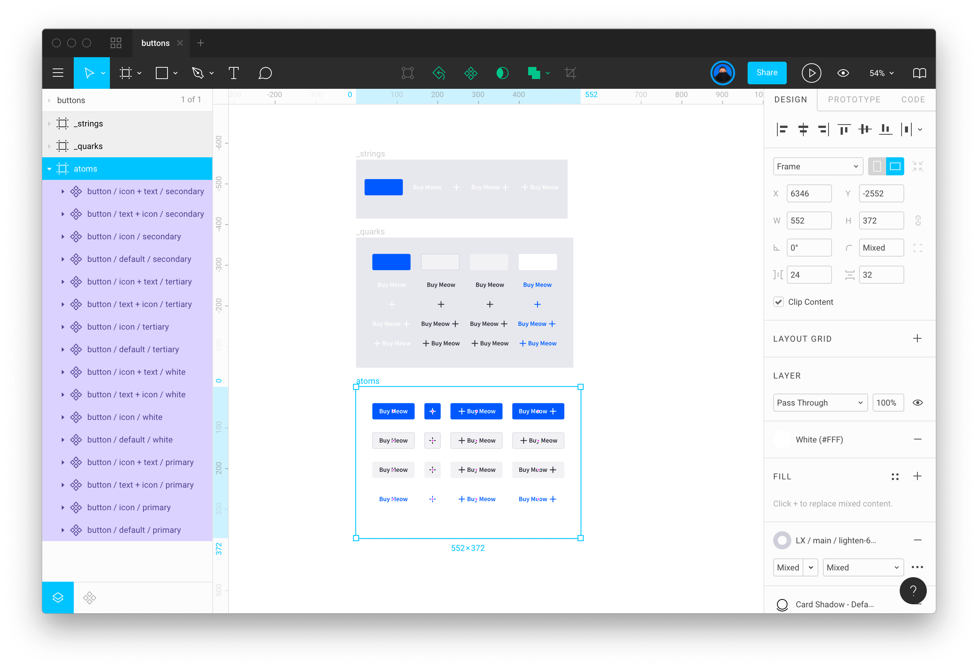This screenshot has width=978, height=669.
Task: Click the Create Component icon
Action: click(x=471, y=73)
